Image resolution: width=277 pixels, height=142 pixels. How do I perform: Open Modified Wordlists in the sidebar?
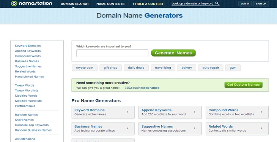pos(28,101)
